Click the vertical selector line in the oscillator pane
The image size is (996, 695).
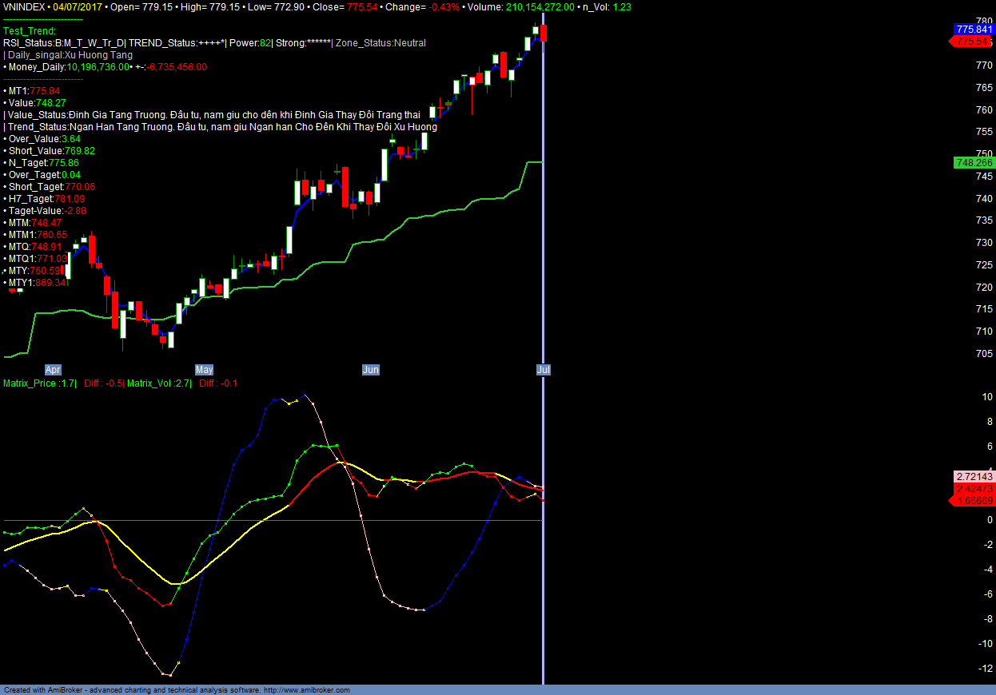[544, 599]
